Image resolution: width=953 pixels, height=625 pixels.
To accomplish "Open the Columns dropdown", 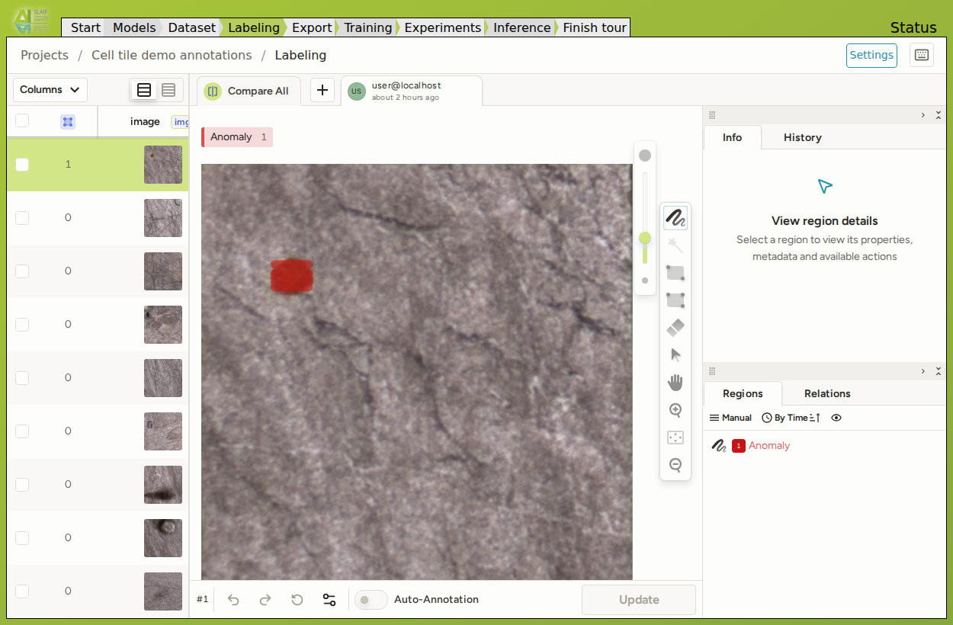I will (50, 90).
